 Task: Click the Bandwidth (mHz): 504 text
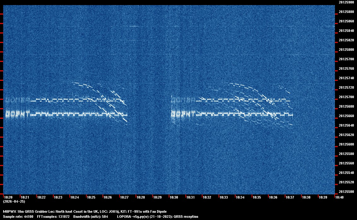tap(91, 217)
